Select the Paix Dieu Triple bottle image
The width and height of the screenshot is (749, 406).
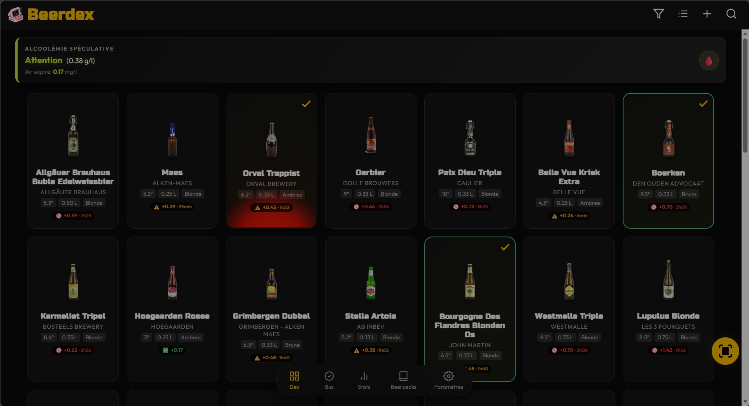click(470, 138)
